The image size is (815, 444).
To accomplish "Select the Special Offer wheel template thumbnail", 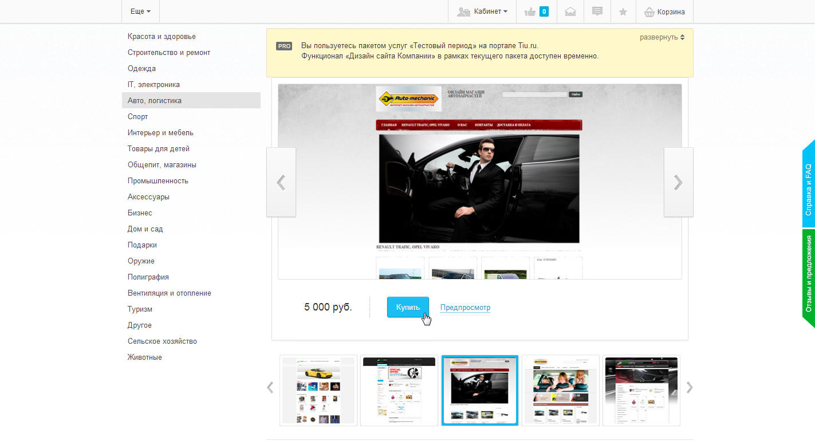I will [399, 391].
